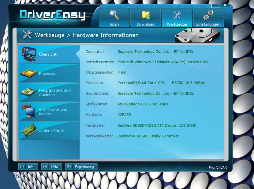Click the Computer value Gigabyte EP41-UD3L
254x189 pixels.
(x=155, y=52)
